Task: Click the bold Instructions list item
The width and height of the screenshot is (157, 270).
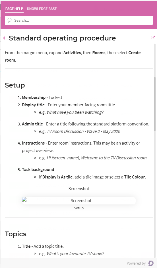Action: 33,143
